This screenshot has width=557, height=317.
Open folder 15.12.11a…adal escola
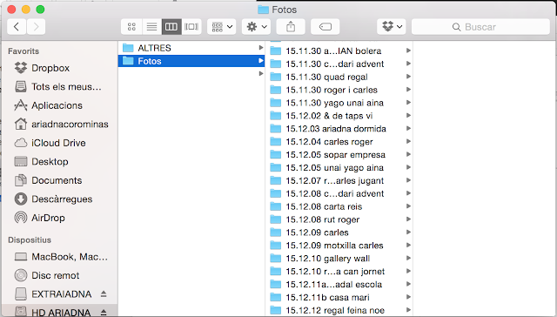coord(339,284)
